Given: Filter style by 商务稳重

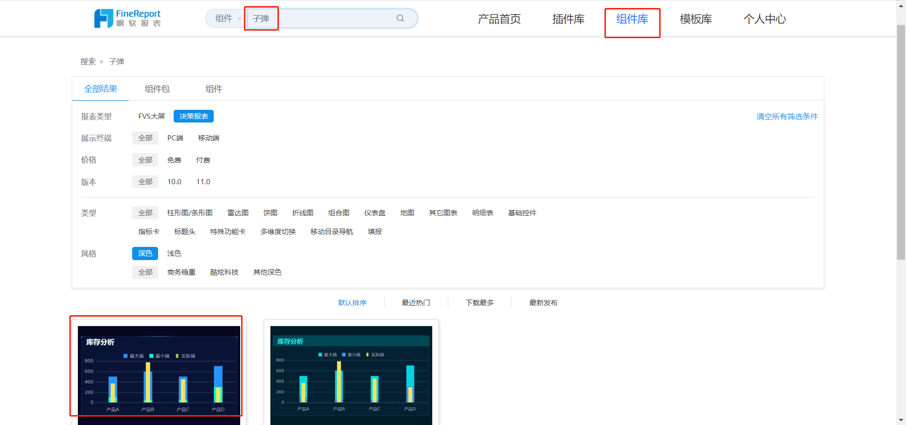Looking at the screenshot, I should pos(181,272).
